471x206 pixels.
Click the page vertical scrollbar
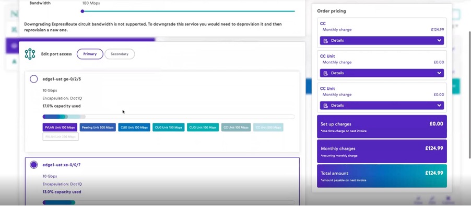[469, 95]
